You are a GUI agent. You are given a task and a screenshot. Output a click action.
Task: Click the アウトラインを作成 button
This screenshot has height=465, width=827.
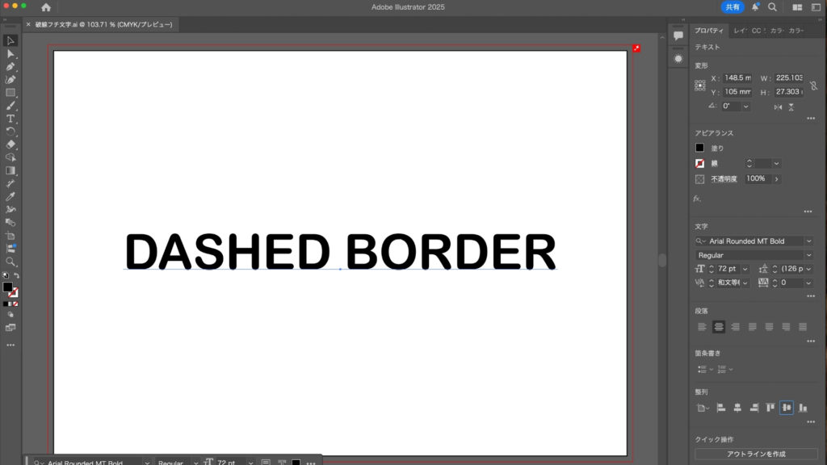click(x=755, y=455)
